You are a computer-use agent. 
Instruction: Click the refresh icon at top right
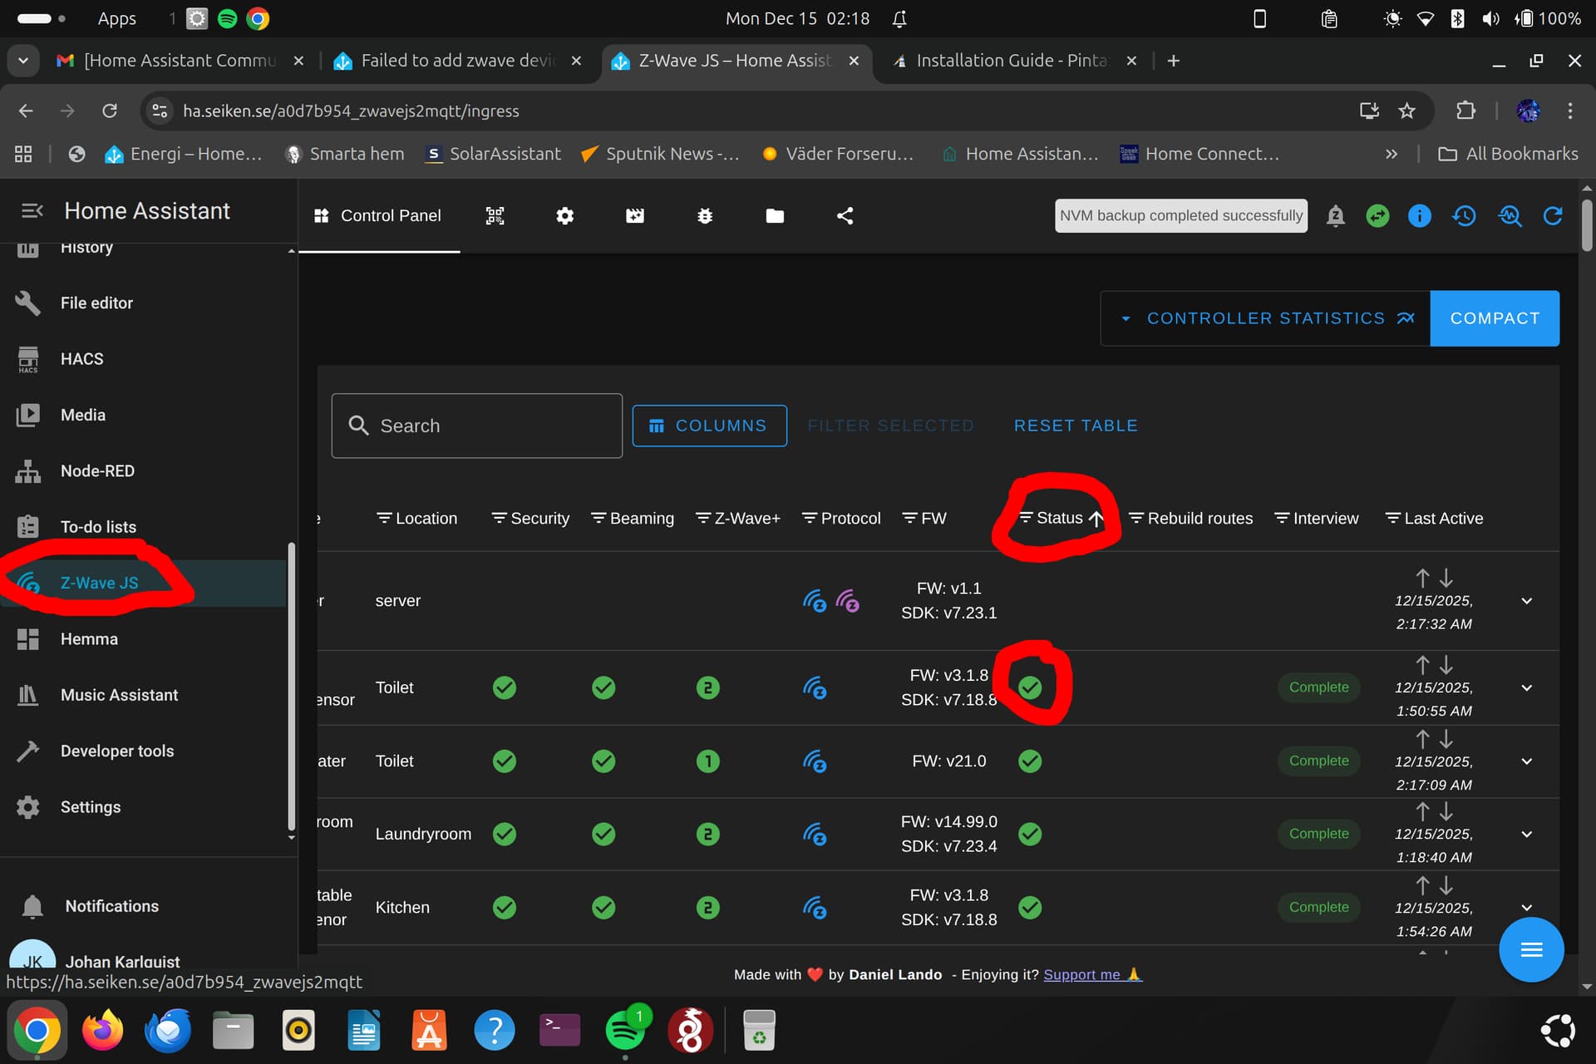pyautogui.click(x=1553, y=215)
